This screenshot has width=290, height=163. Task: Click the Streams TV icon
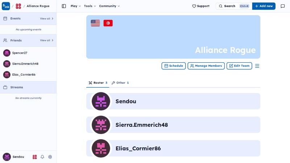[x=5, y=87]
